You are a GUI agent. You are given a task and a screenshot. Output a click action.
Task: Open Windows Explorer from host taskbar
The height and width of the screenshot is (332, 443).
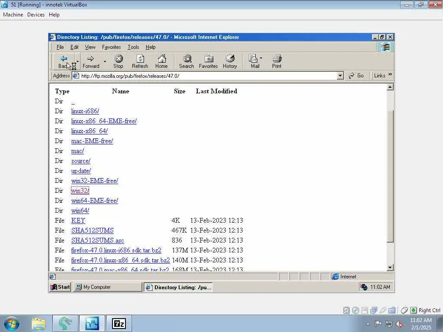point(39,323)
